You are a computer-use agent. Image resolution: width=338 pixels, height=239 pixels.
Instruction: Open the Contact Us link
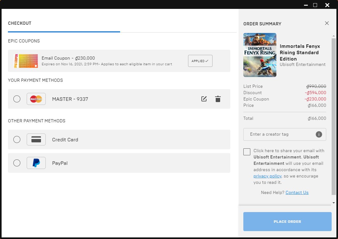click(x=297, y=192)
